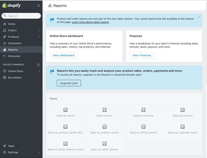This screenshot has height=158, width=207.
Task: Click the Upgrade plan button
Action: 69,83
